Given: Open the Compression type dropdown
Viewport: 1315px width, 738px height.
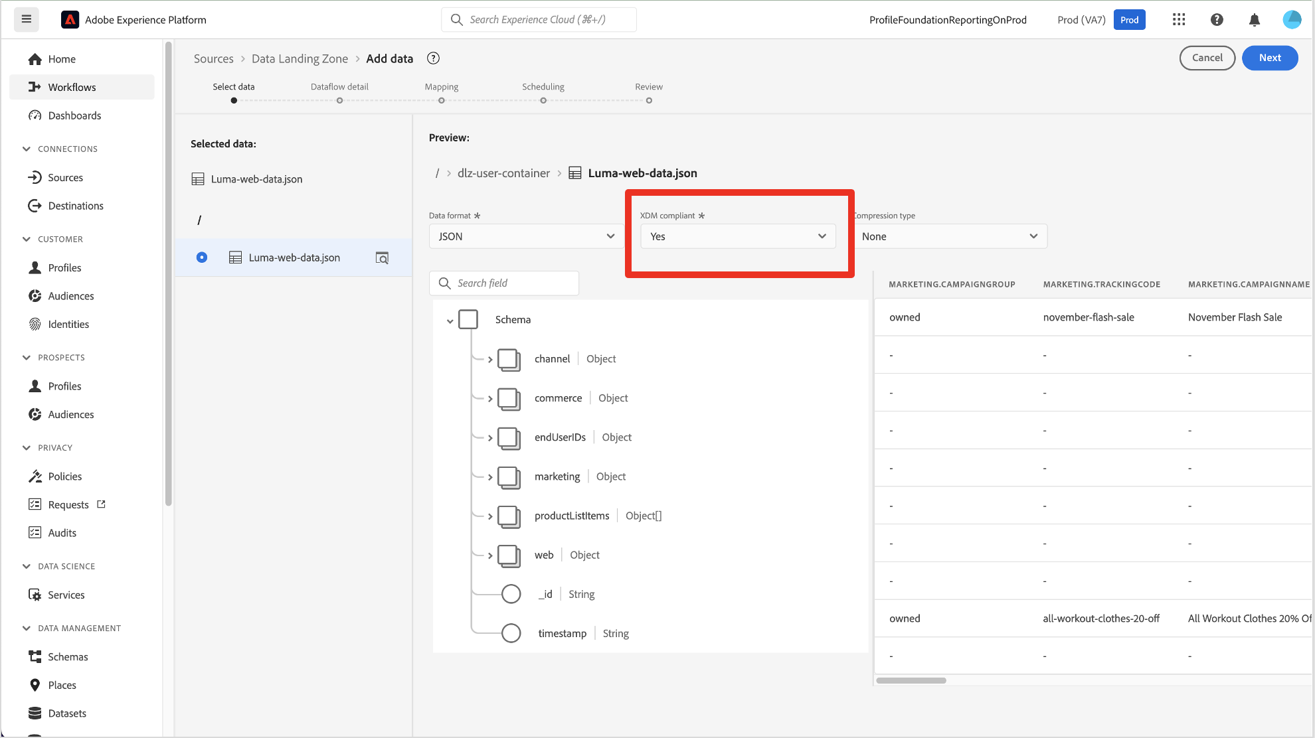Looking at the screenshot, I should [x=950, y=236].
